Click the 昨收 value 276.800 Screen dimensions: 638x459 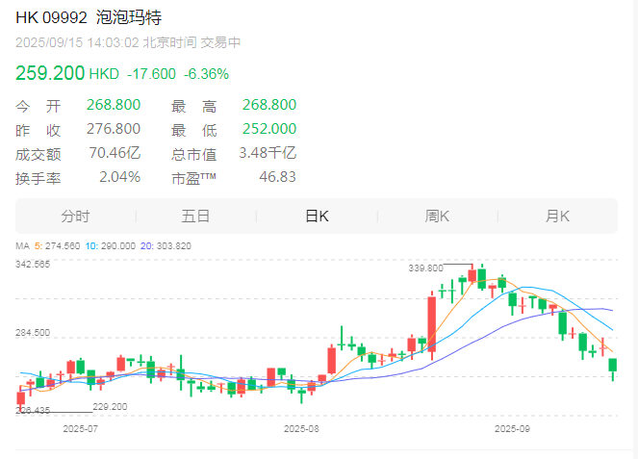pyautogui.click(x=114, y=129)
